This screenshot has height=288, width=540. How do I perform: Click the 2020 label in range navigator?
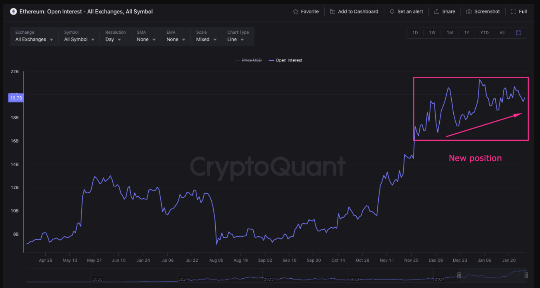pos(98,279)
